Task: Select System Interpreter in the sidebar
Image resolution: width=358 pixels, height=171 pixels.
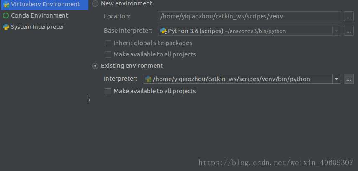Action: pos(37,27)
